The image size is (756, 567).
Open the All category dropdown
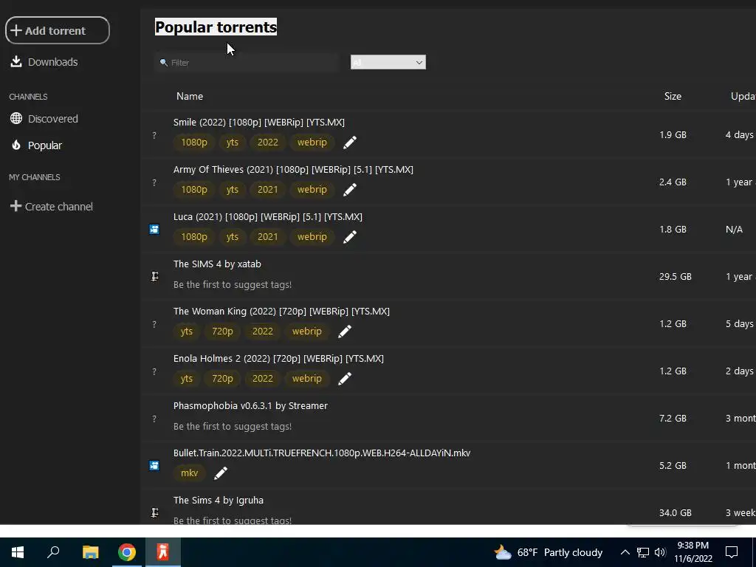[388, 62]
